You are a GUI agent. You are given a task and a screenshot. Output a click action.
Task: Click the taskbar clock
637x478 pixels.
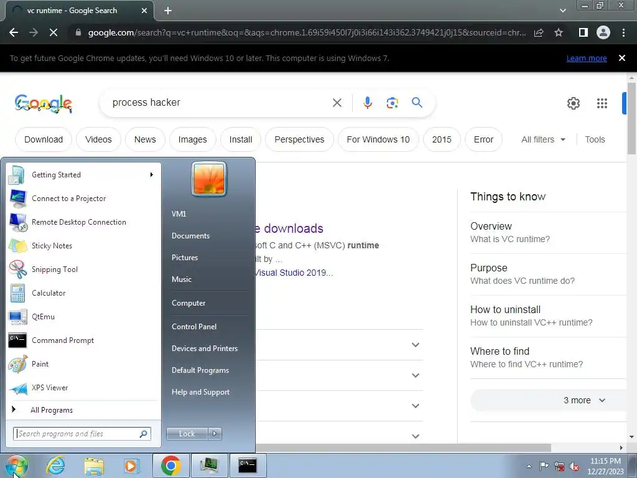(x=605, y=466)
